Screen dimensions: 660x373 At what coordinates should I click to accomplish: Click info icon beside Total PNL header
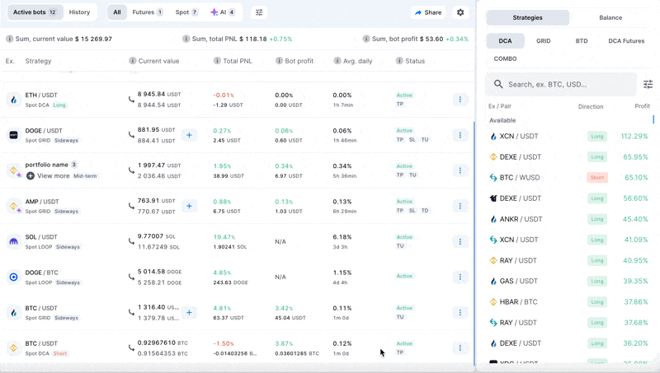coord(217,61)
